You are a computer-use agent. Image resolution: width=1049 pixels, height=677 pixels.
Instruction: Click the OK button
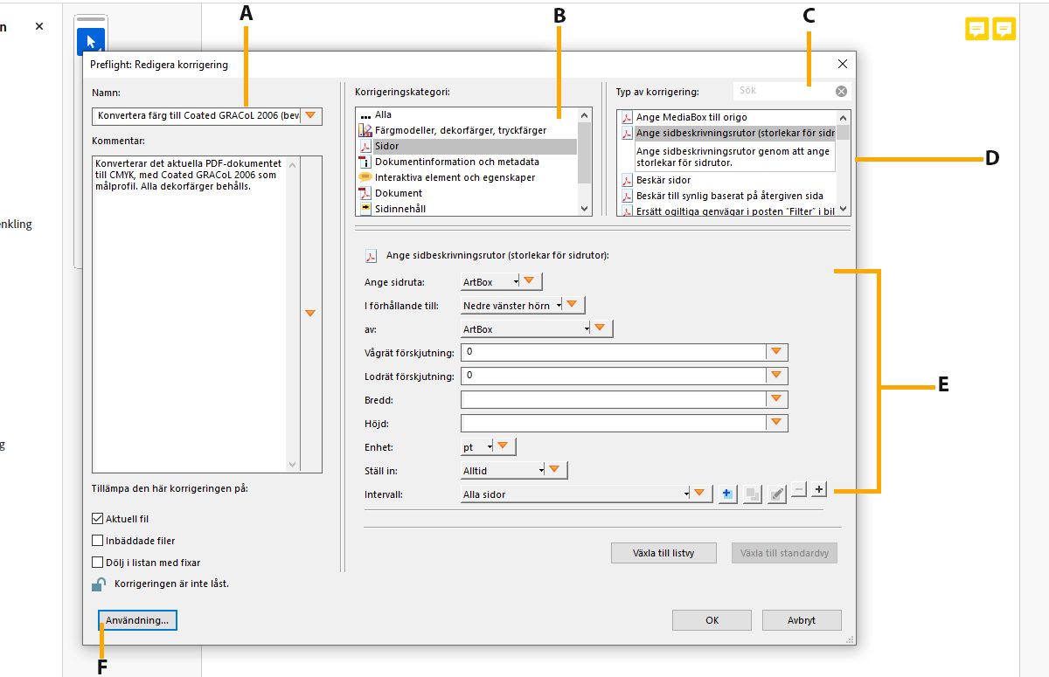712,619
